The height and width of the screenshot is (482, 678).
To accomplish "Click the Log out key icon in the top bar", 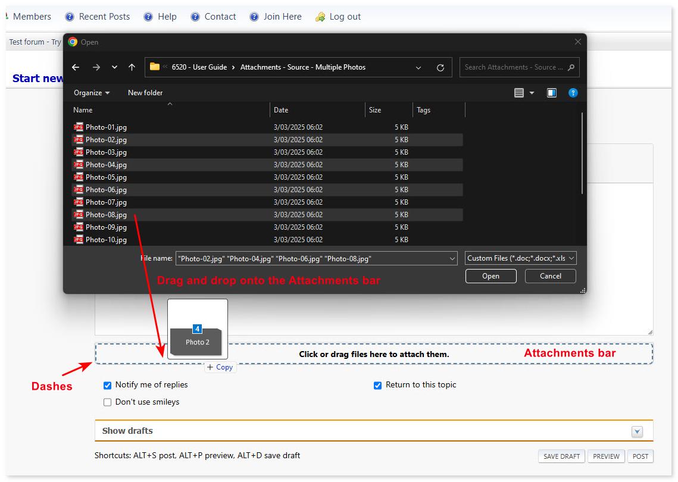I will 316,16.
